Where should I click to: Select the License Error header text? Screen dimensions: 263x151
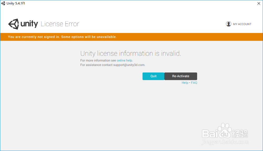60,24
